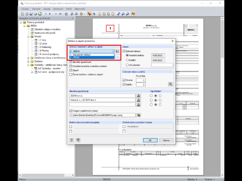The height and width of the screenshot is (181, 242).
Task: Go to previous page with left arrow icon
Action: tap(46, 14)
